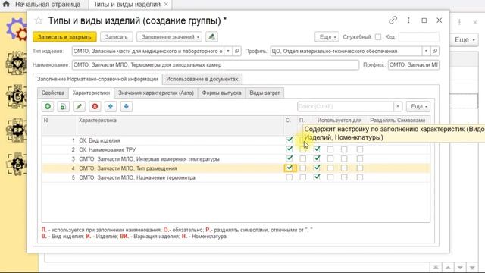Toggle П. checkbox for Назначение термометра
Viewport: 485px width, 273px height.
[303, 177]
